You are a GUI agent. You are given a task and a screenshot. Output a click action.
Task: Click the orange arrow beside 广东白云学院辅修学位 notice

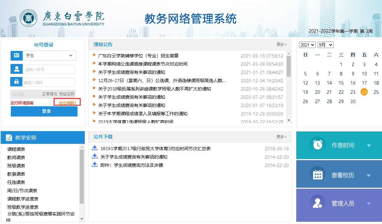point(94,55)
